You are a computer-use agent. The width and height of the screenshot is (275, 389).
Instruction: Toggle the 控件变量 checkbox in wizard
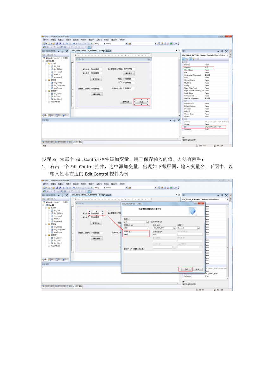tap(151, 222)
